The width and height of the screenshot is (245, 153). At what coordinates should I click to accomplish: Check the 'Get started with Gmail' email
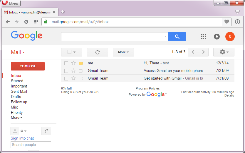click(x=66, y=78)
